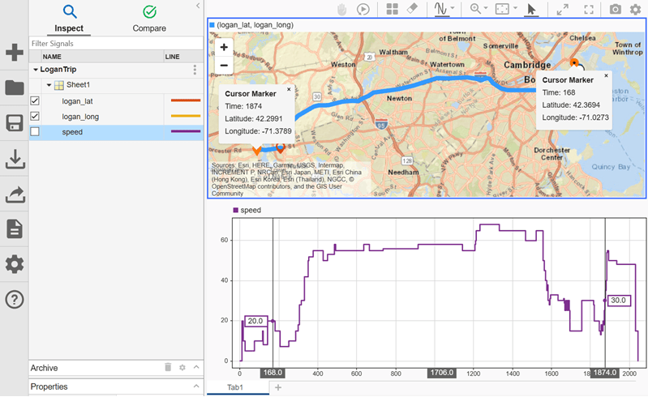
Task: Click the clear plot eraser icon
Action: click(412, 9)
